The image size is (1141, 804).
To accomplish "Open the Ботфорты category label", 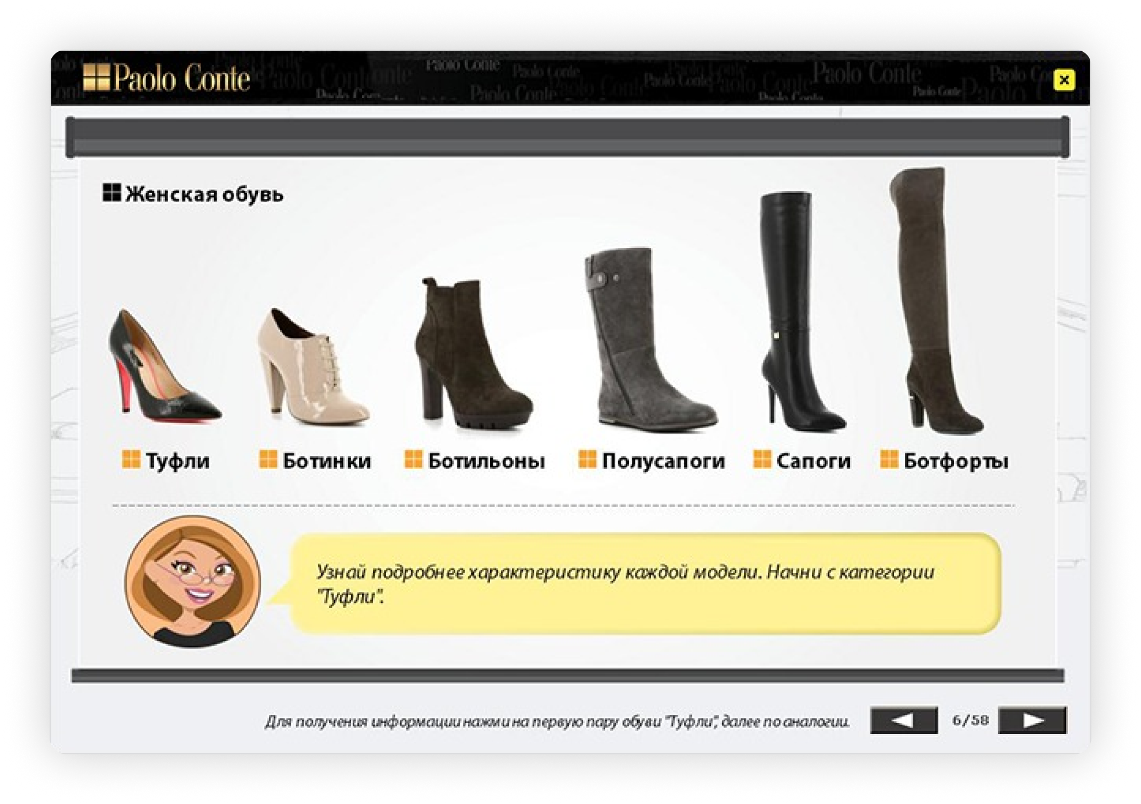I will (956, 461).
